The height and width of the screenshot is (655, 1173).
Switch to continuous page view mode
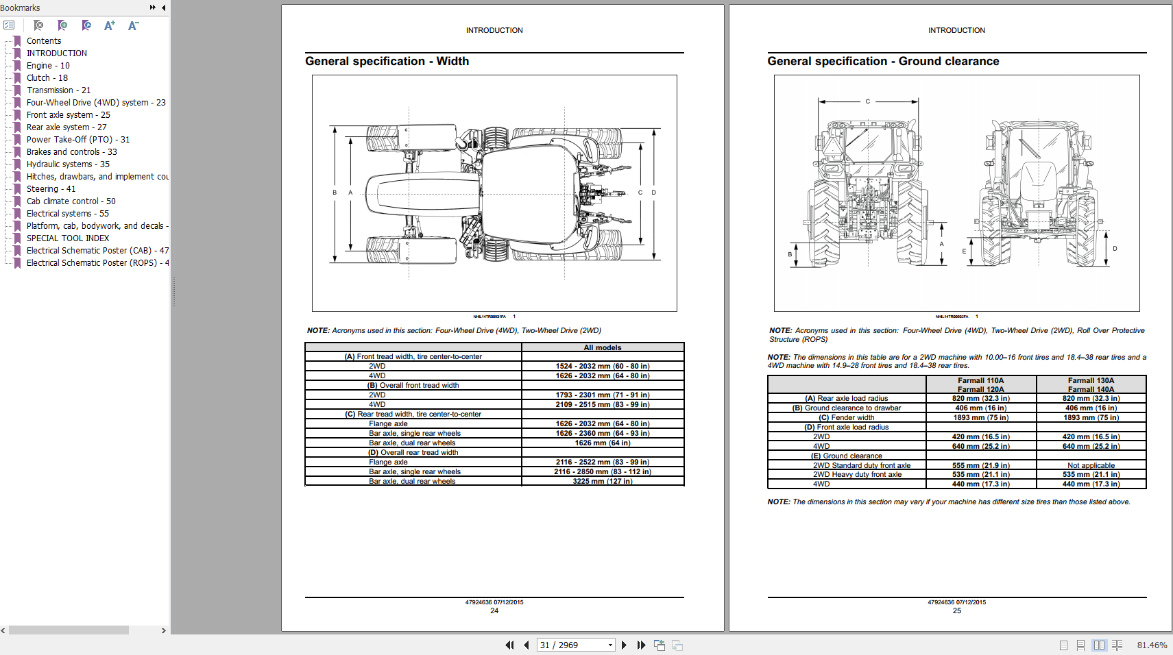(x=1080, y=645)
